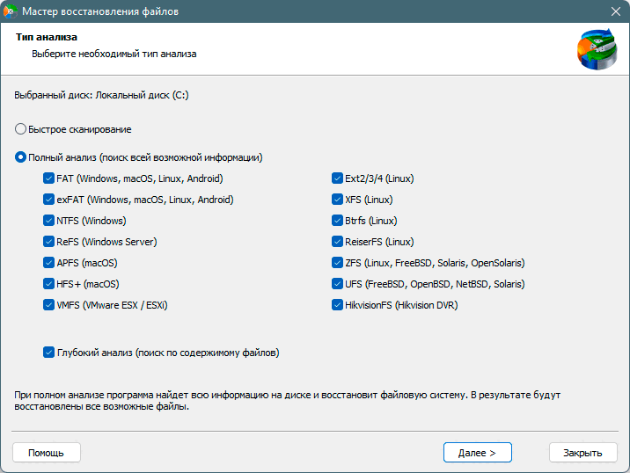This screenshot has width=630, height=473.
Task: Uncheck the HikvisionFS (Hikvision DVR) checkbox
Action: click(337, 305)
